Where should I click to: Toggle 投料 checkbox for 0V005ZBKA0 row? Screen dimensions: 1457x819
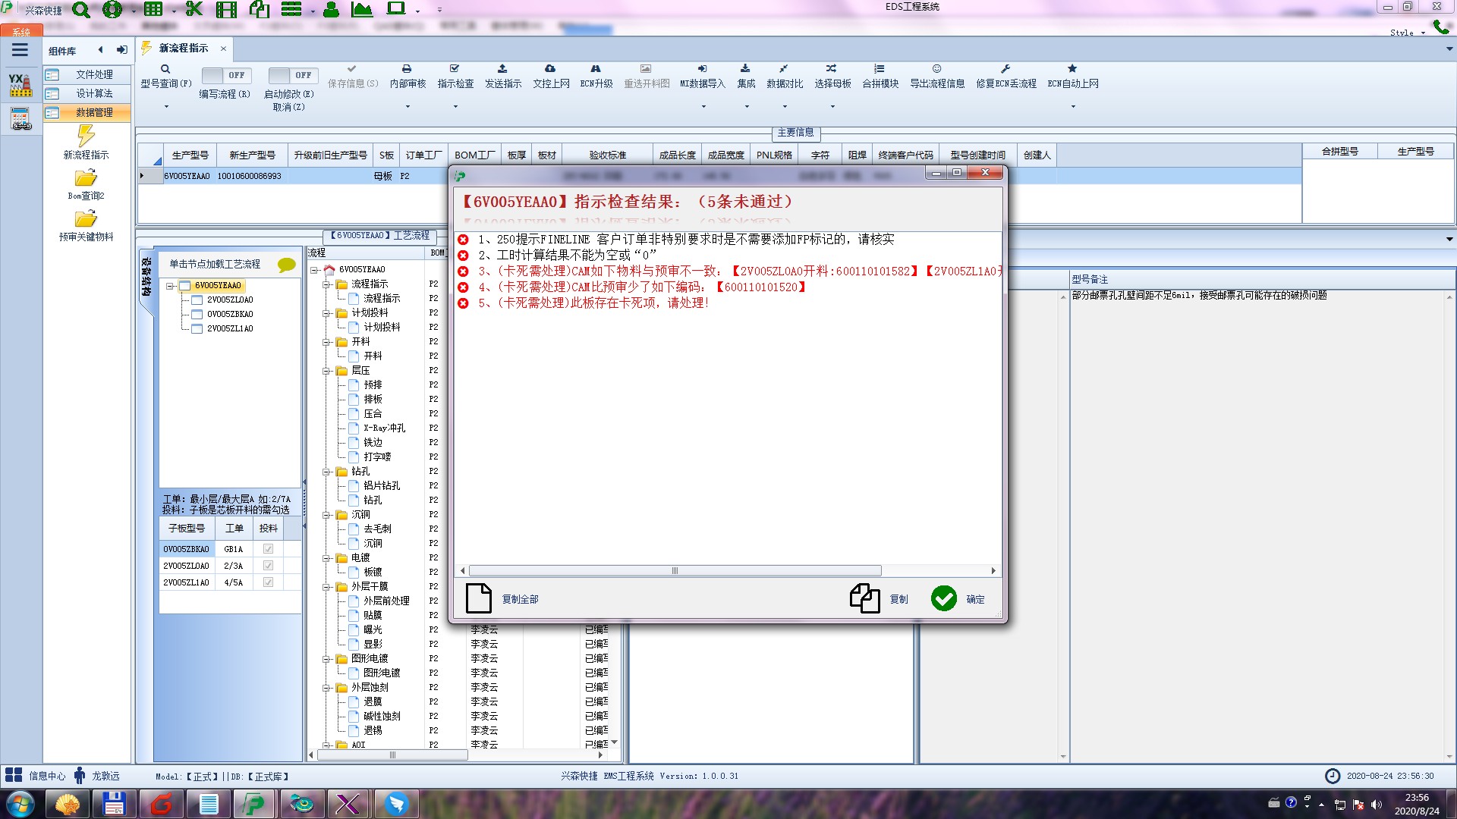click(x=268, y=549)
